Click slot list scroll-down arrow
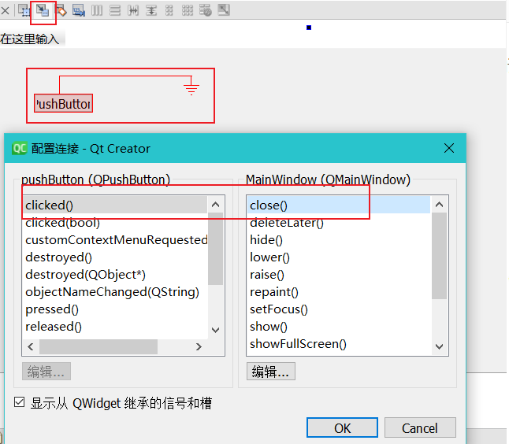This screenshot has width=509, height=444. [439, 346]
